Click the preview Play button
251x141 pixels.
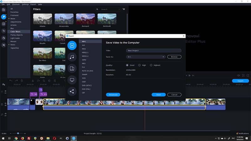[190, 76]
